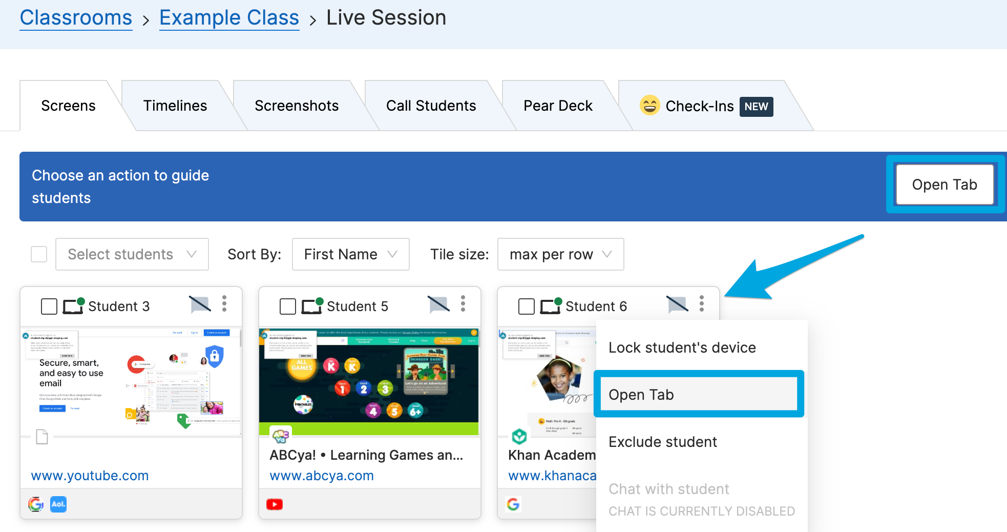
Task: Open the Select students dropdown
Action: 132,254
